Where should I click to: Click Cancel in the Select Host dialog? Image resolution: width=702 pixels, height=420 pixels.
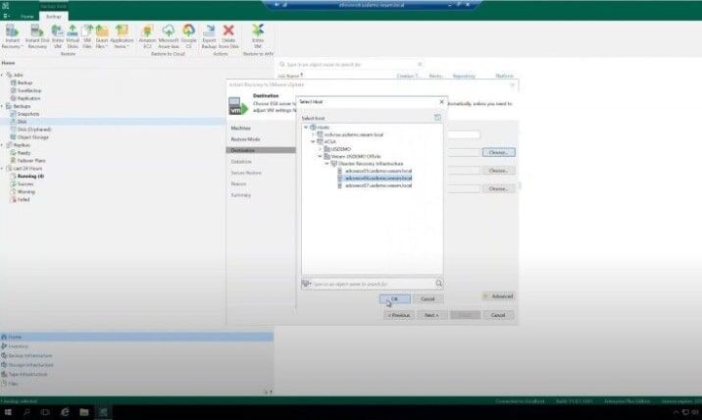(x=427, y=299)
